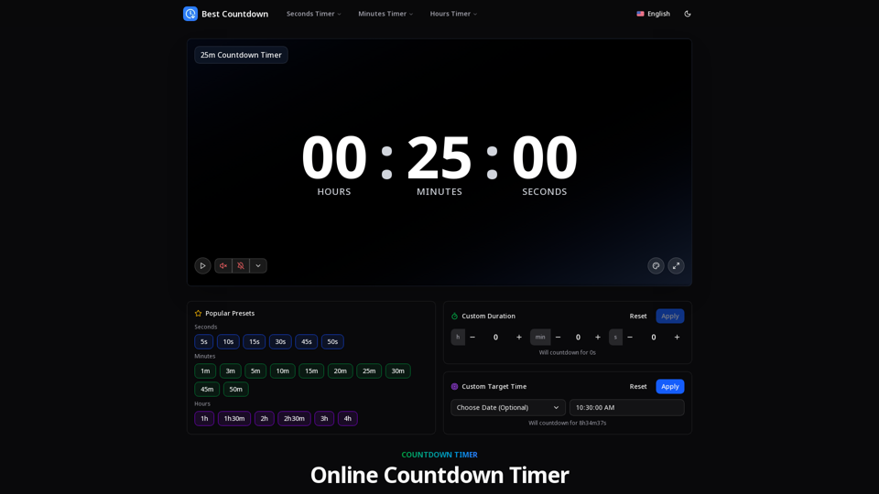Reset the Custom Duration values

click(x=638, y=316)
